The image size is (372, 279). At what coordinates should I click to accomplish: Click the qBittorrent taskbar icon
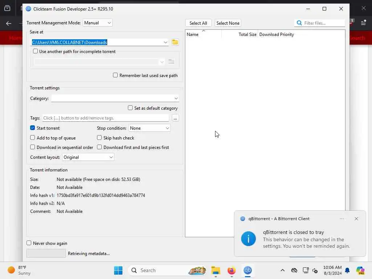click(247, 270)
